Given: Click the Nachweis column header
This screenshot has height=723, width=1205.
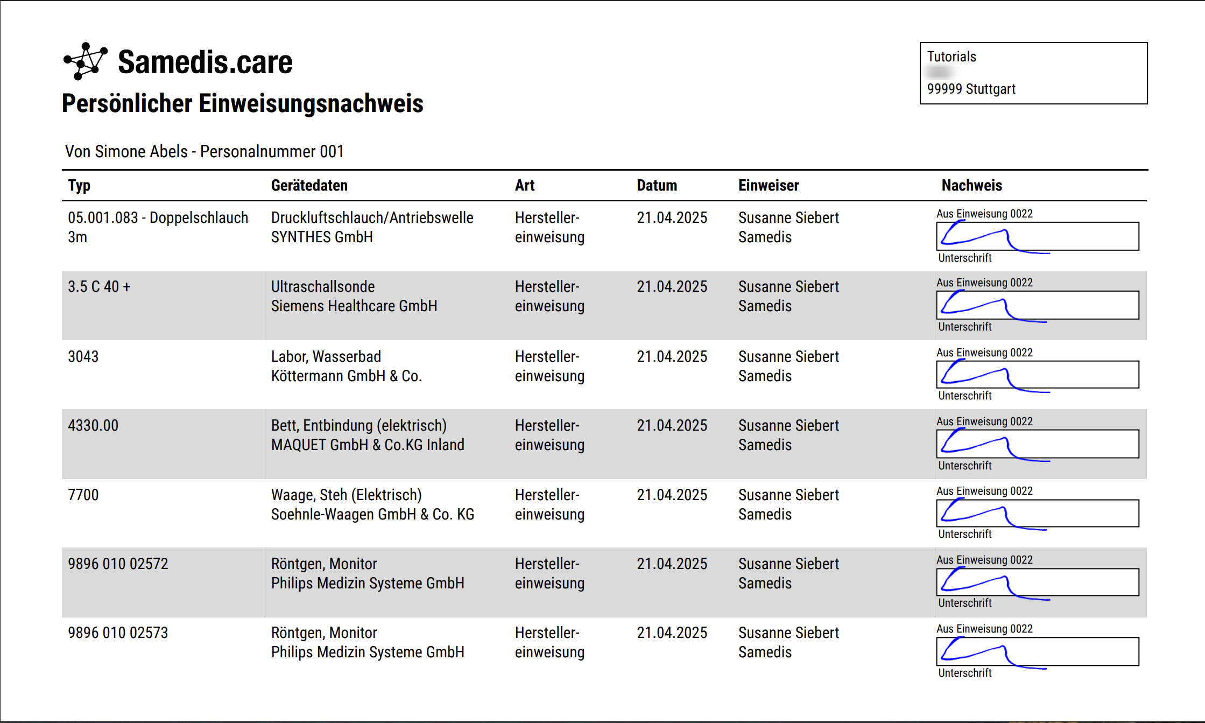Looking at the screenshot, I should (971, 186).
